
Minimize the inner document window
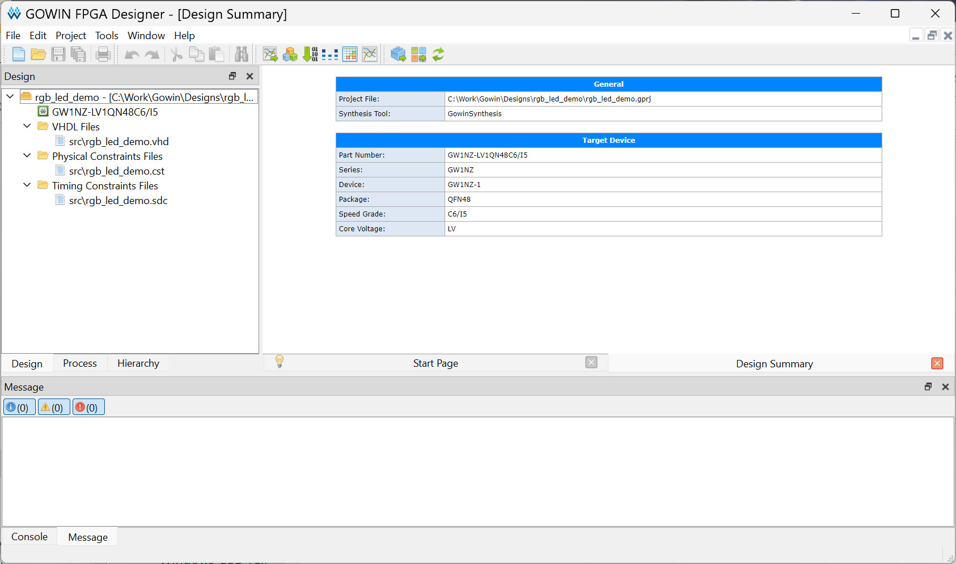[916, 36]
